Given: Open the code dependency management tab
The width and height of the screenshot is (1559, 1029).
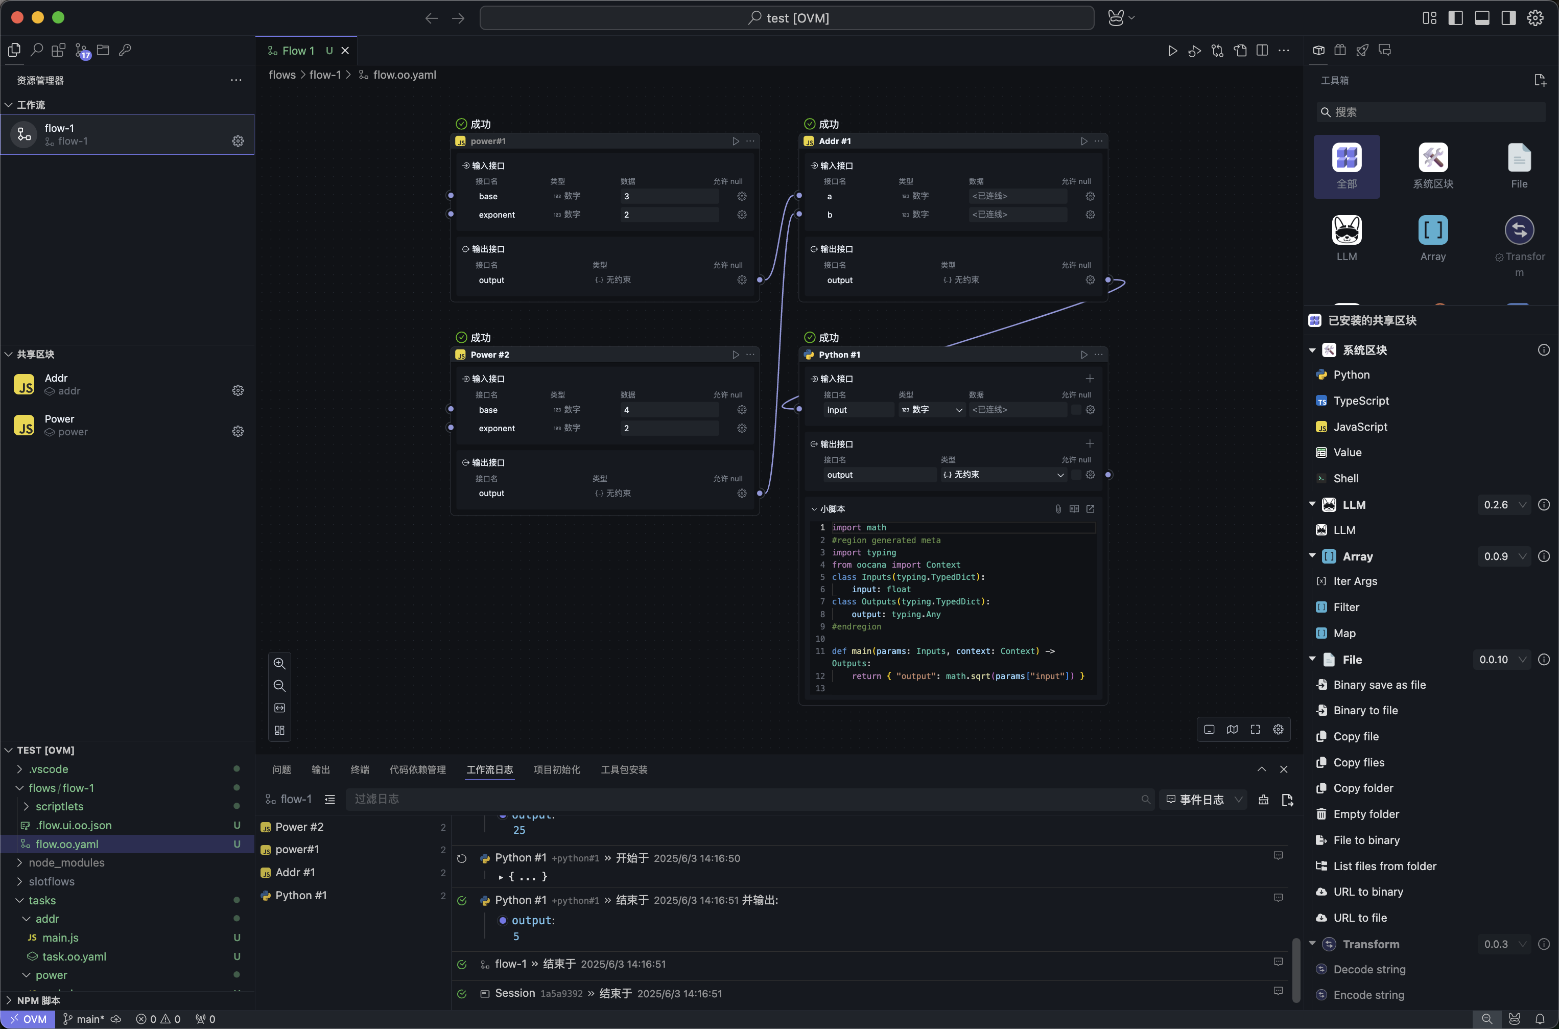Looking at the screenshot, I should [x=417, y=769].
